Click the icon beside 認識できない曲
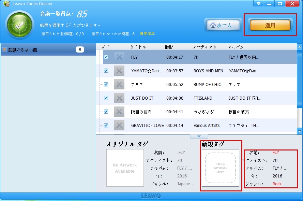 [x=4, y=50]
